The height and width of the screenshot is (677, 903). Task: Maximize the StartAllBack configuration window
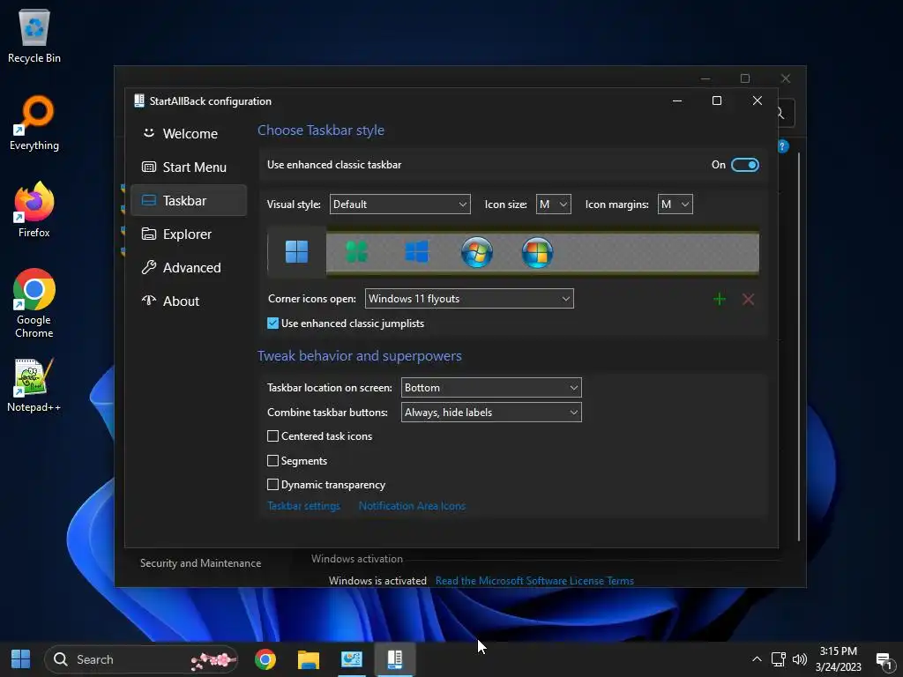click(717, 100)
